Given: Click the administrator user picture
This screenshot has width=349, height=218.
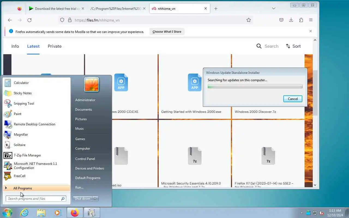Looking at the screenshot, I should 92,84.
